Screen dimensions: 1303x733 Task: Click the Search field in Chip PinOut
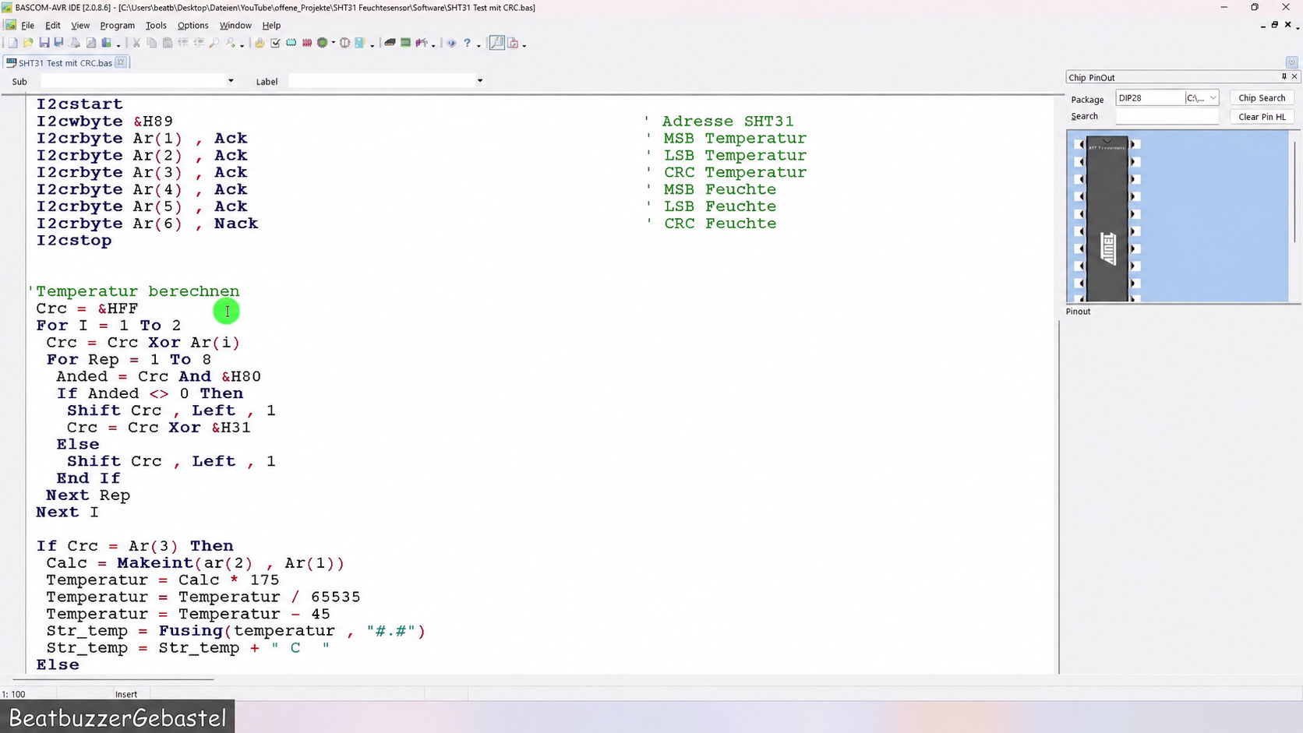tap(1167, 116)
